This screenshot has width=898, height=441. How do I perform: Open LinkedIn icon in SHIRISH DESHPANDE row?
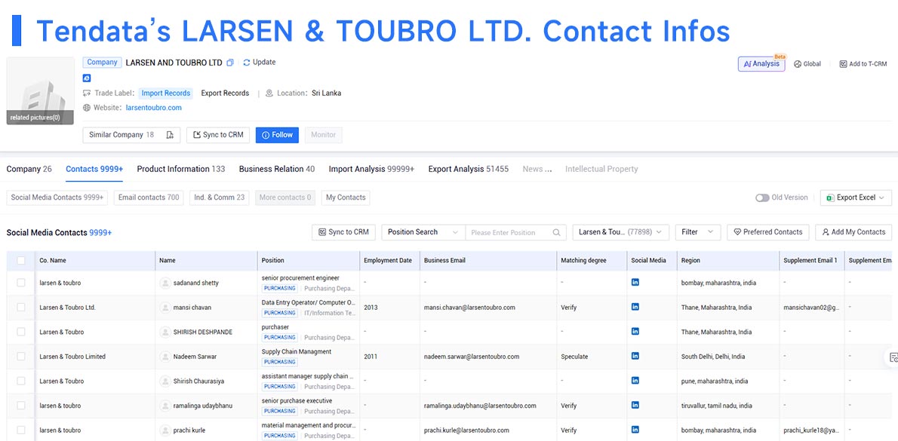(635, 331)
